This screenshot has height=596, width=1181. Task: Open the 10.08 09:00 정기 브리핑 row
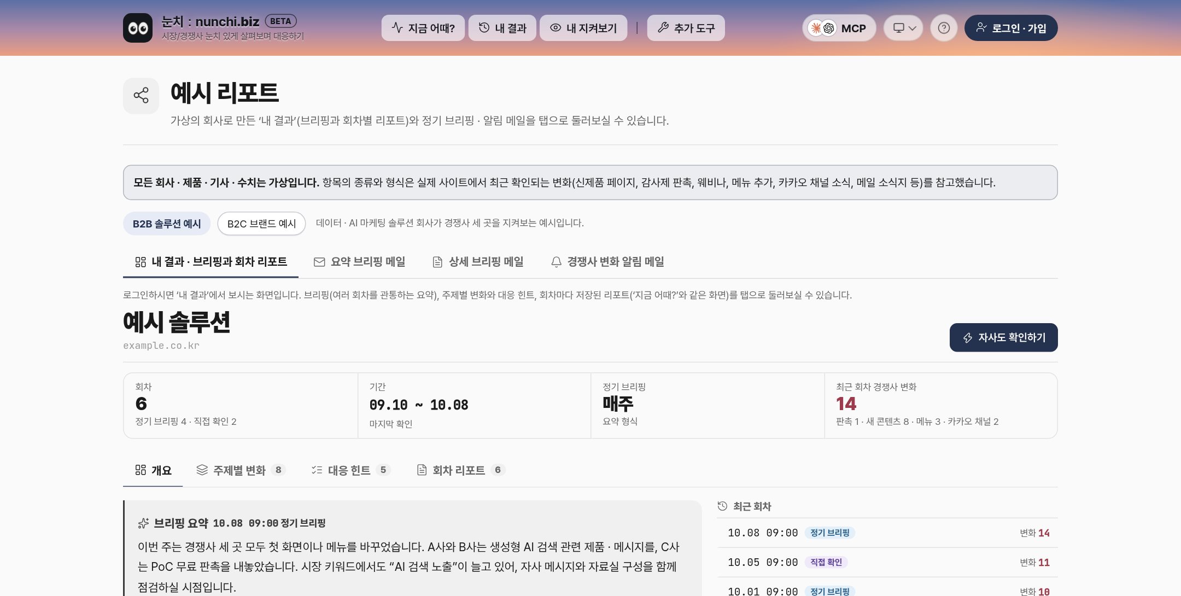coord(887,533)
